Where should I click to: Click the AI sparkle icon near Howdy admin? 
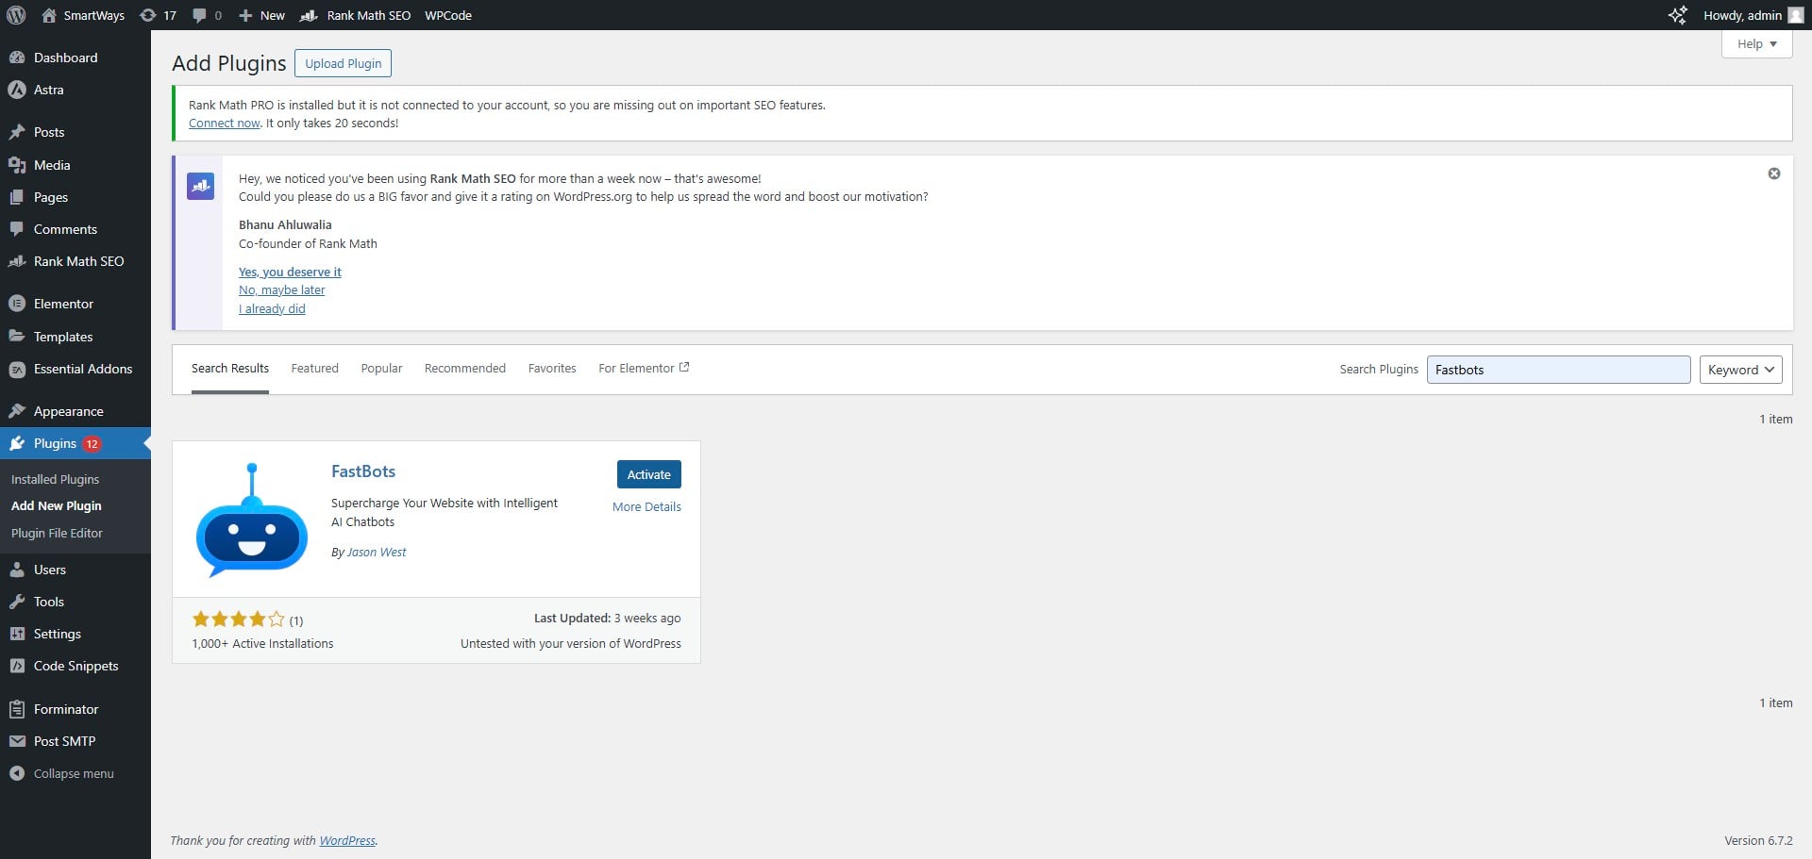[x=1677, y=15]
